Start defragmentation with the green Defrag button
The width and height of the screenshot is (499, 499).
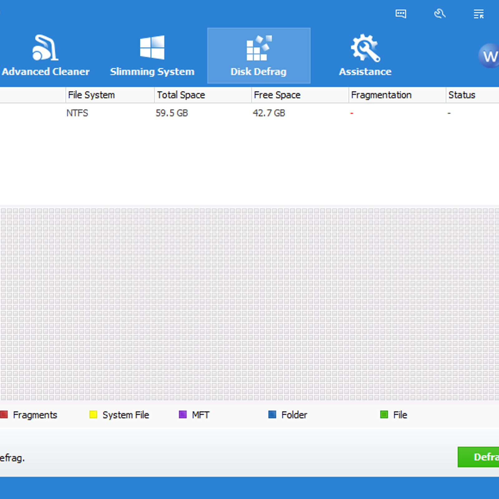click(x=478, y=457)
